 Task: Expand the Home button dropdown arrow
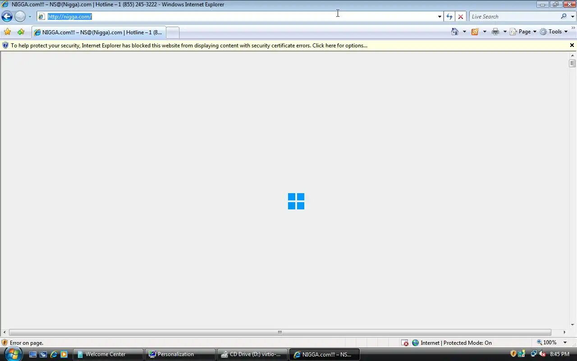[464, 32]
